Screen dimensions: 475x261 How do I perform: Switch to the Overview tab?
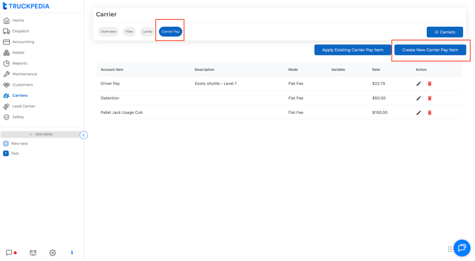coord(108,31)
